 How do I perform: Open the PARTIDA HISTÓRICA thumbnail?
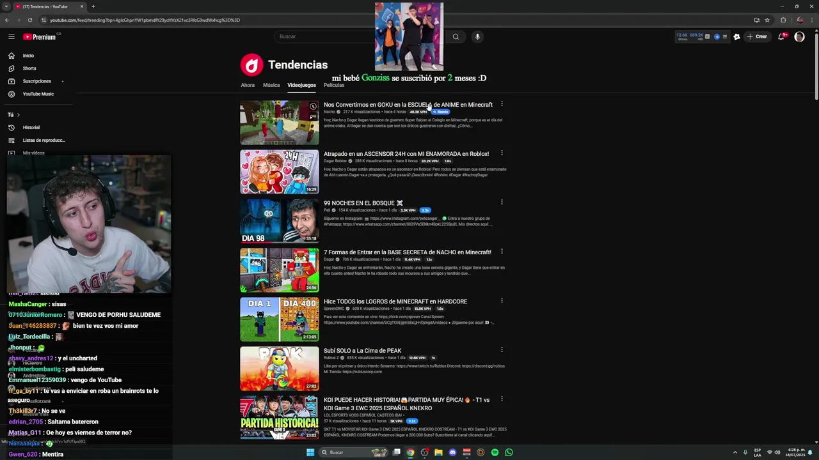click(279, 418)
